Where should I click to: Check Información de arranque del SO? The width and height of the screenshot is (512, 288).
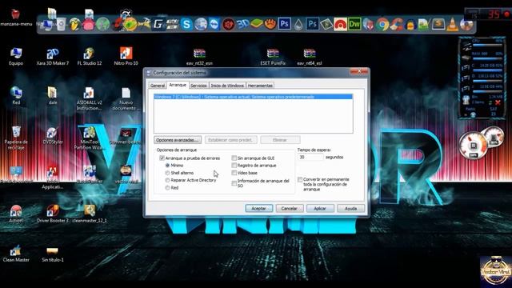tap(234, 183)
